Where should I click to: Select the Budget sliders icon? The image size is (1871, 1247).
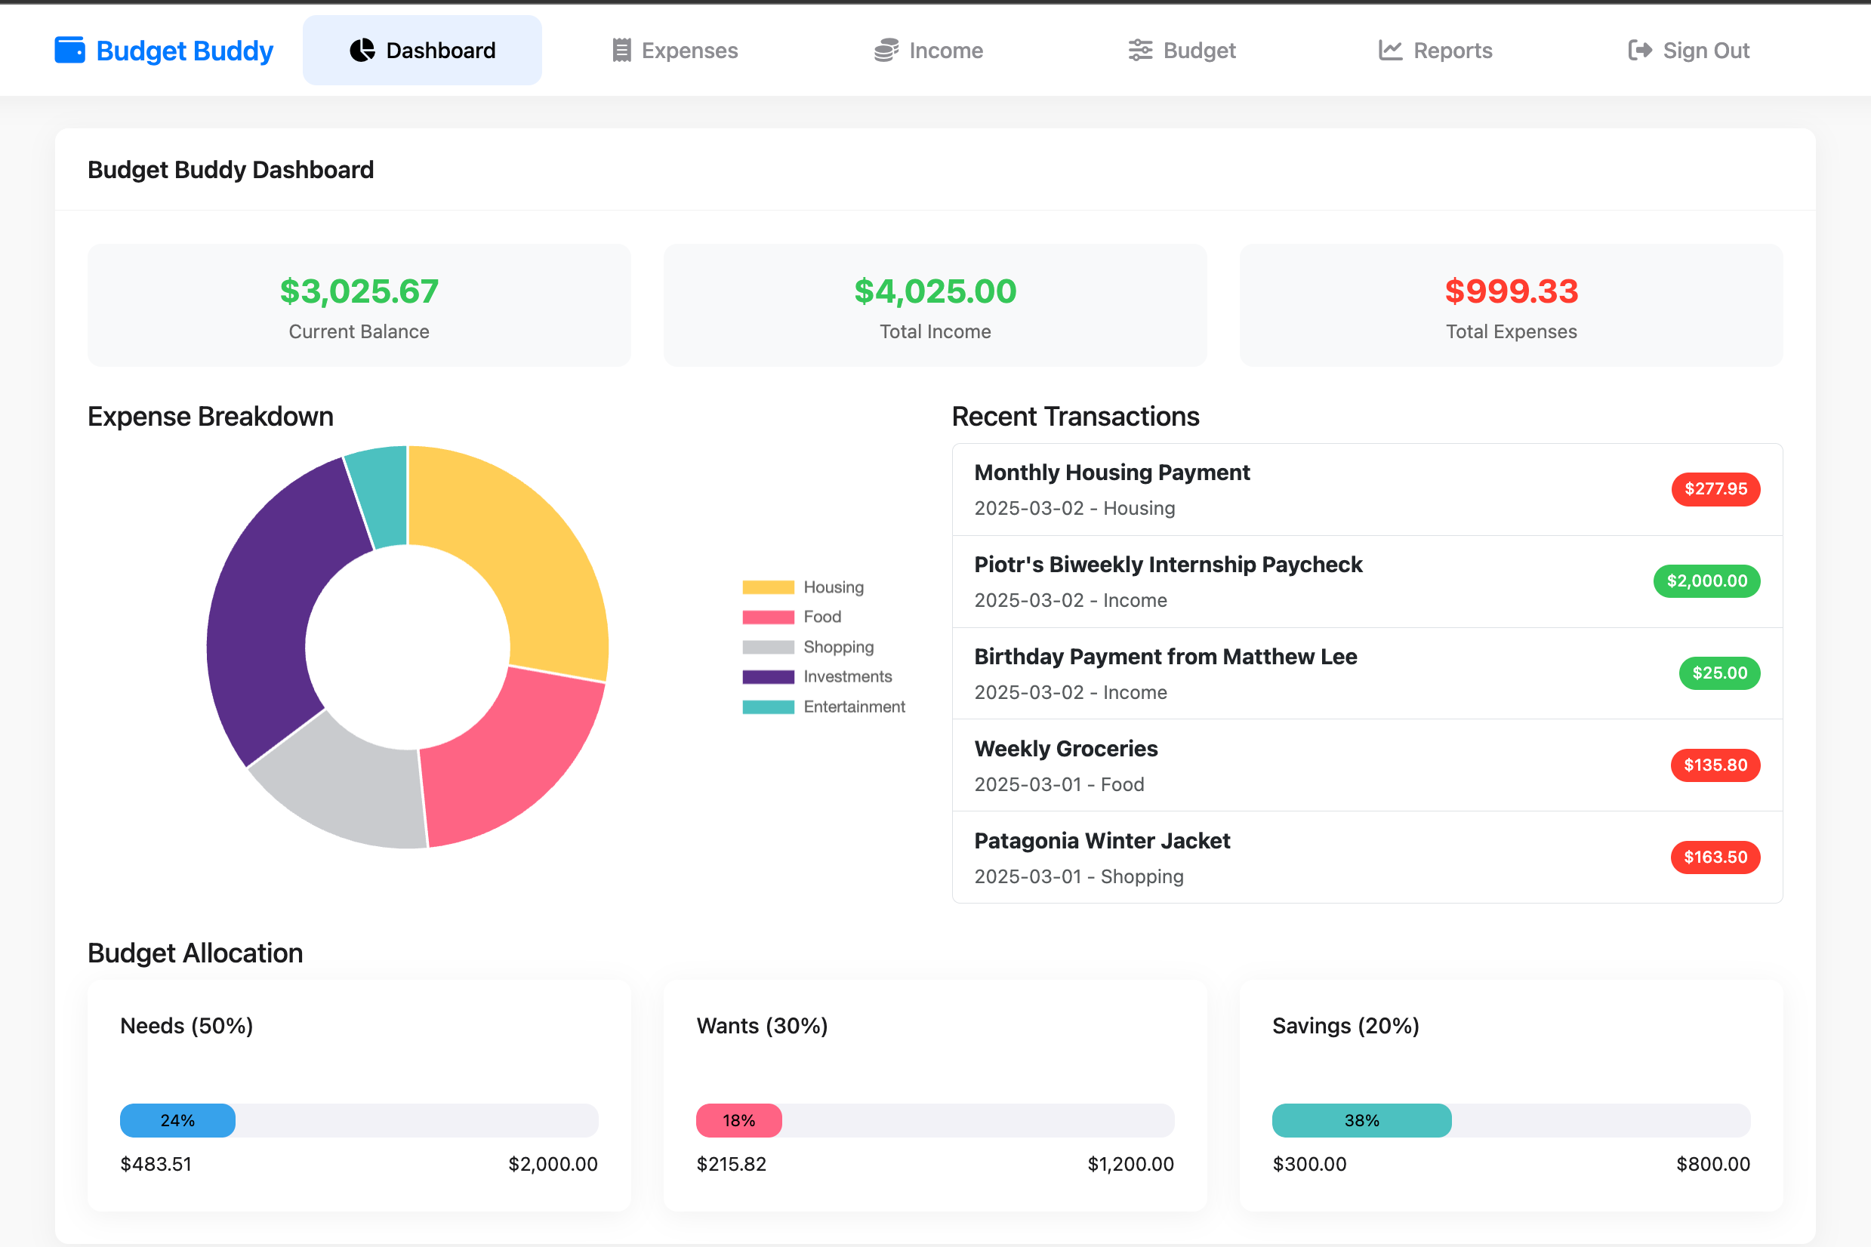point(1139,49)
